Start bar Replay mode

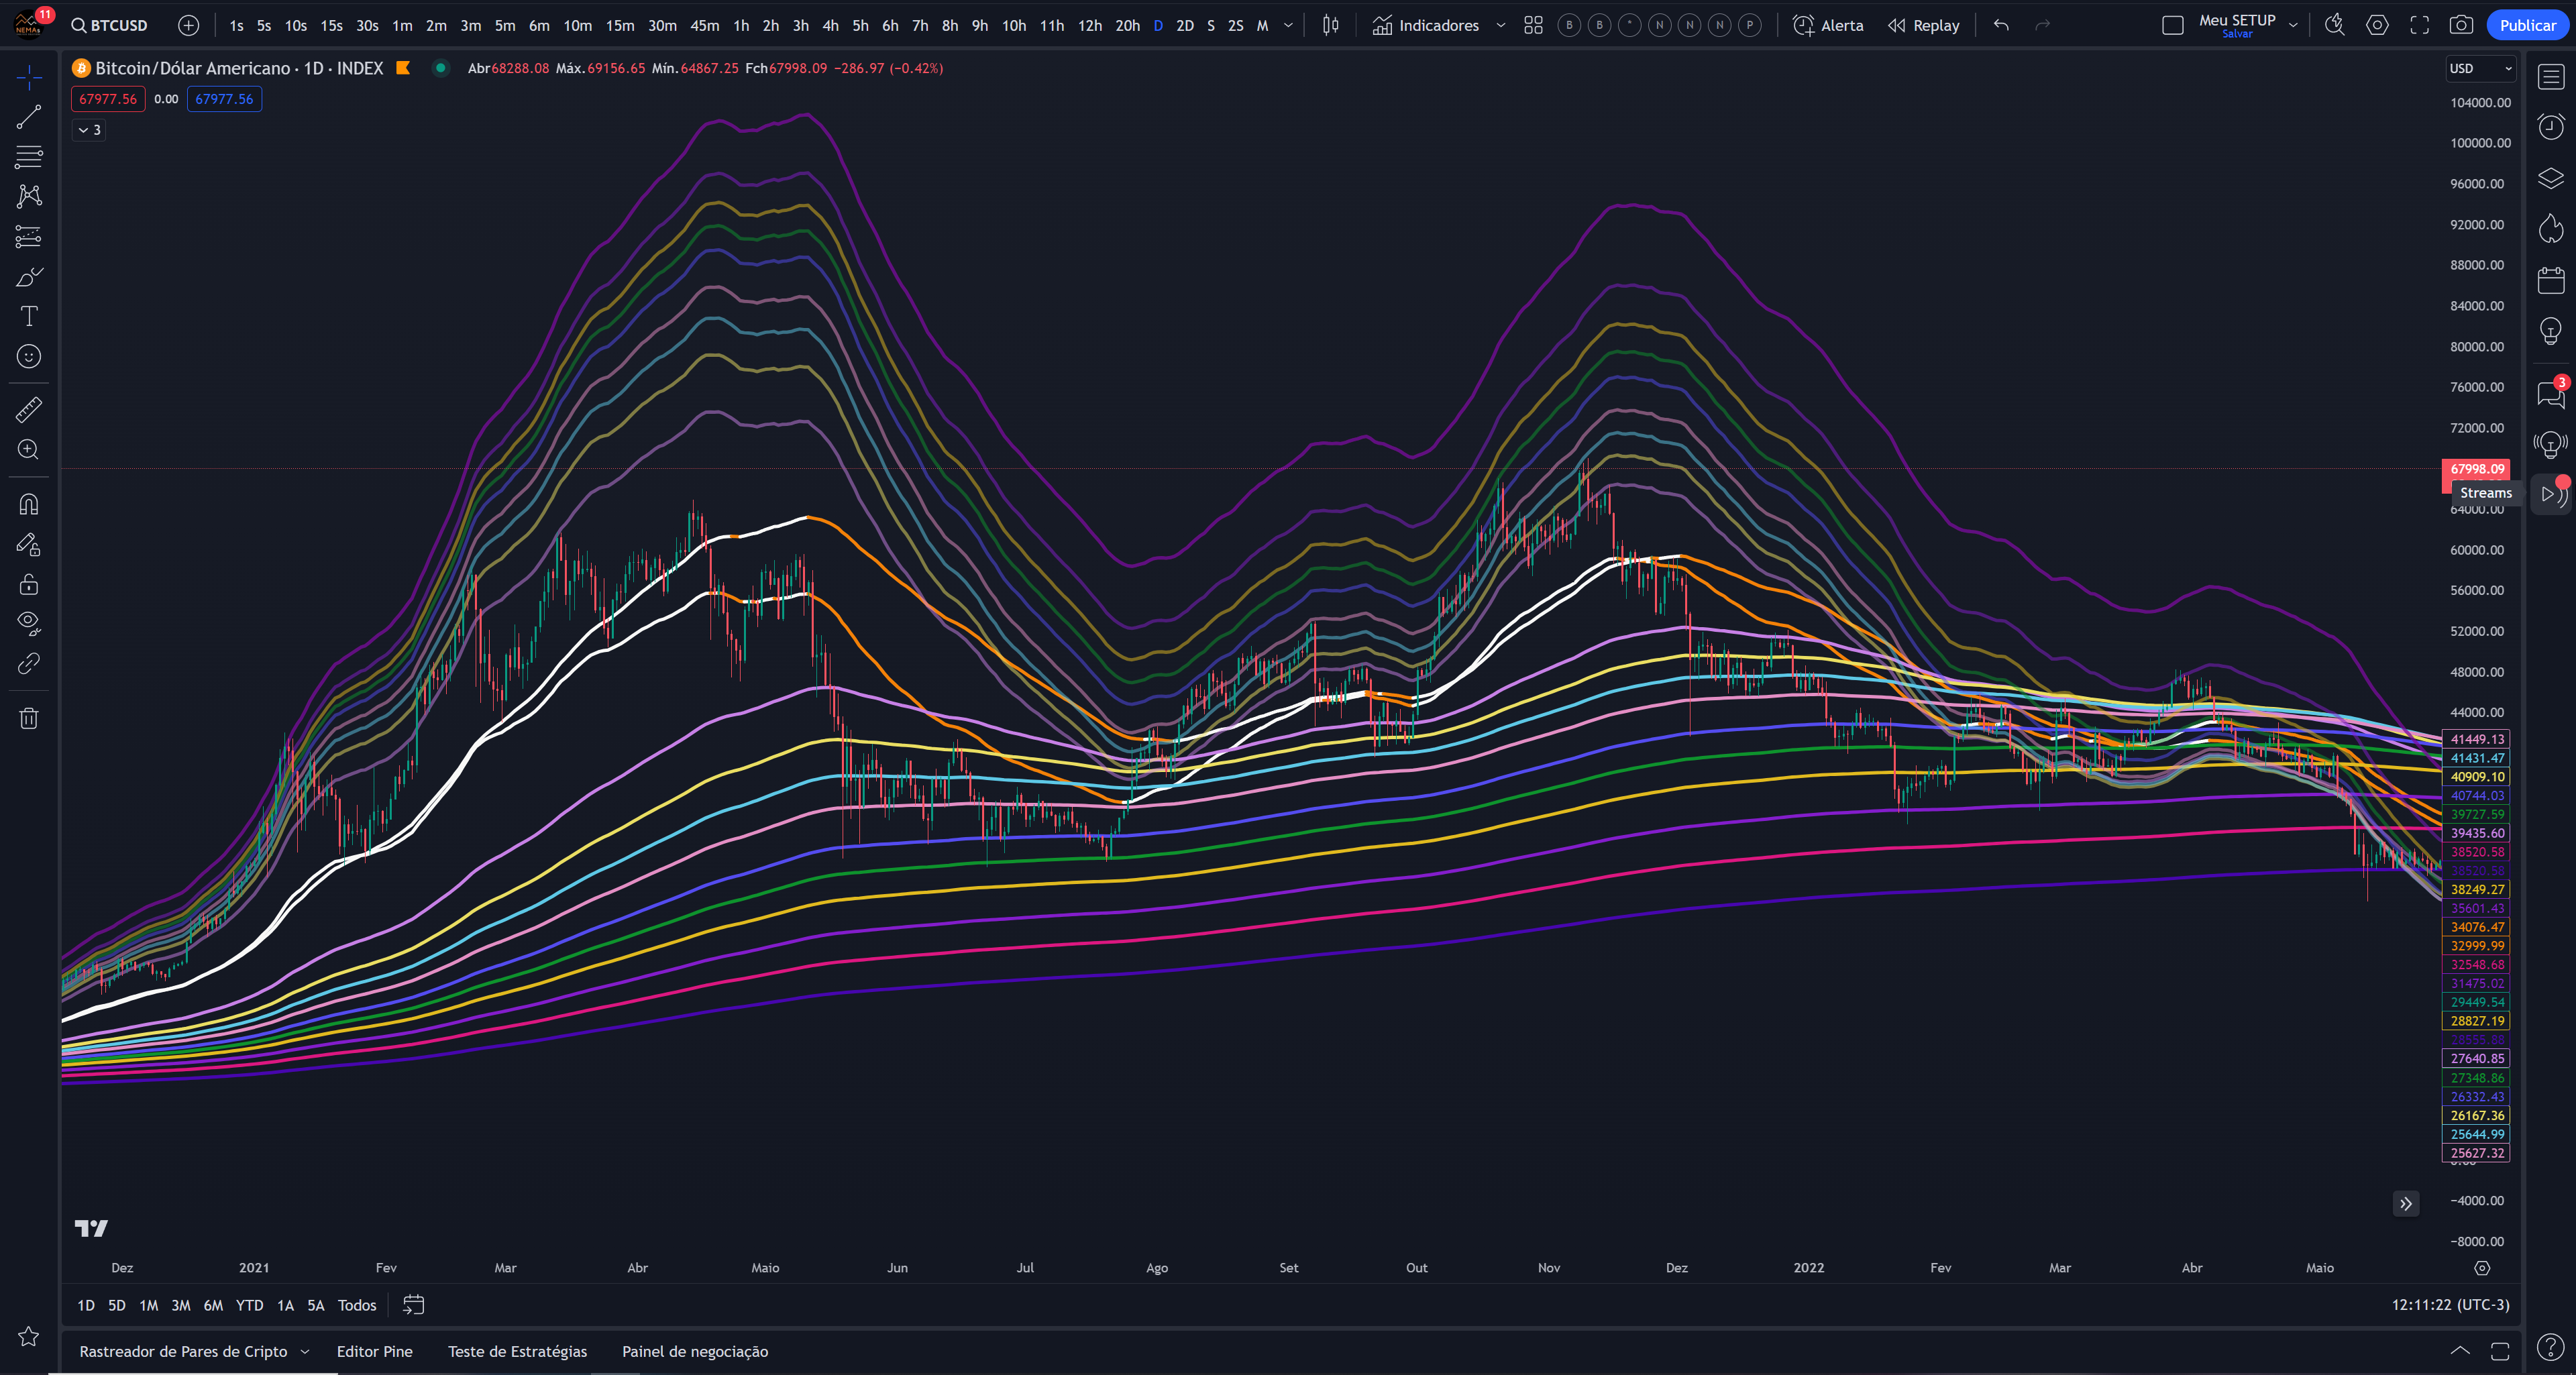click(1923, 25)
